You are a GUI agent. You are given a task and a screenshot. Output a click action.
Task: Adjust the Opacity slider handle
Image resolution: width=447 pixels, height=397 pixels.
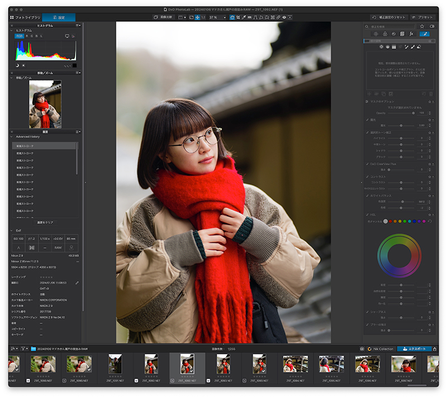point(413,113)
